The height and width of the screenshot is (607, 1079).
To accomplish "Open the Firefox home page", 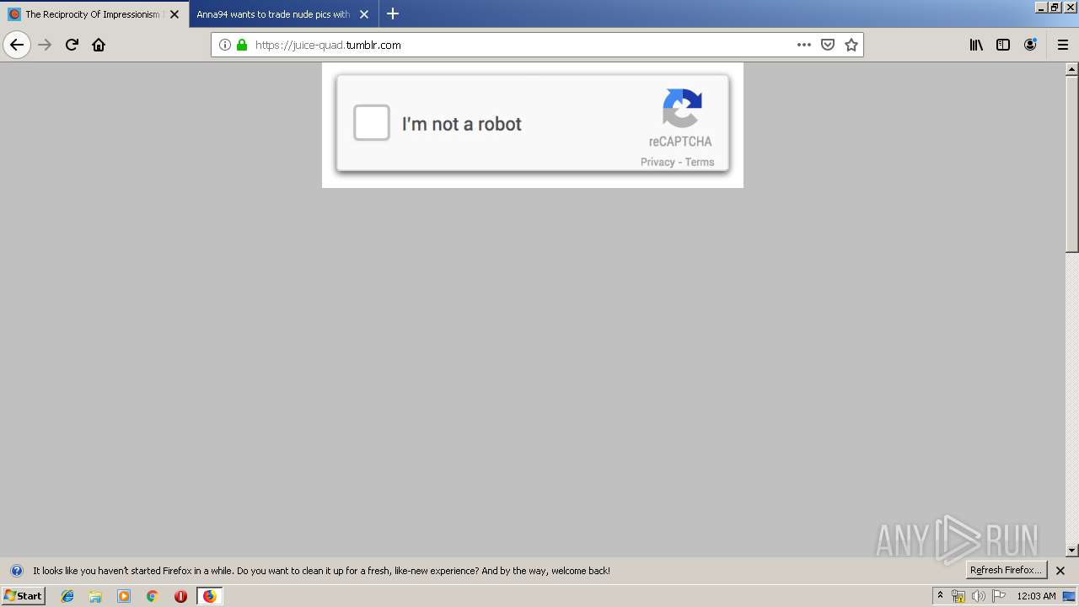I will 99,45.
